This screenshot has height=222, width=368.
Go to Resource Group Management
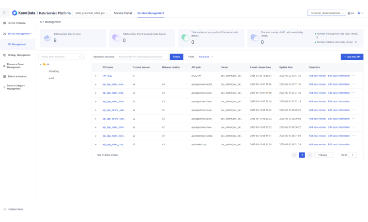(x=18, y=66)
